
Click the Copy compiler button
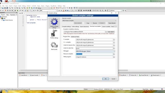tap(88, 23)
